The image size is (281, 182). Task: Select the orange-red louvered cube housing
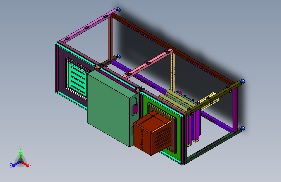point(153,133)
